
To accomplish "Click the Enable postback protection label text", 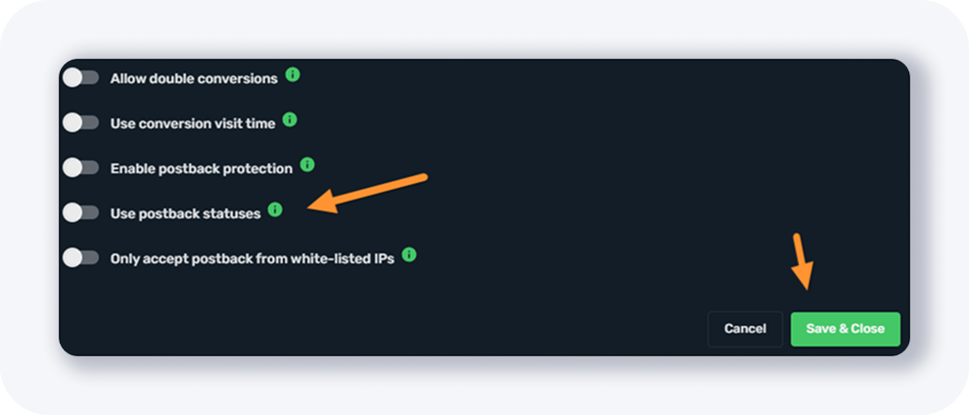I will click(x=201, y=168).
